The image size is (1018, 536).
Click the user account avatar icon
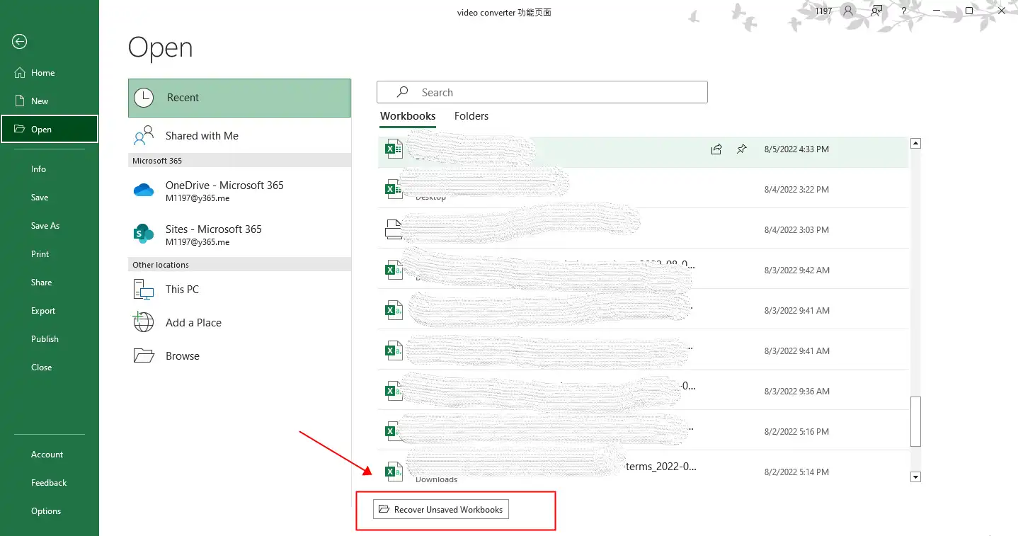tap(848, 11)
